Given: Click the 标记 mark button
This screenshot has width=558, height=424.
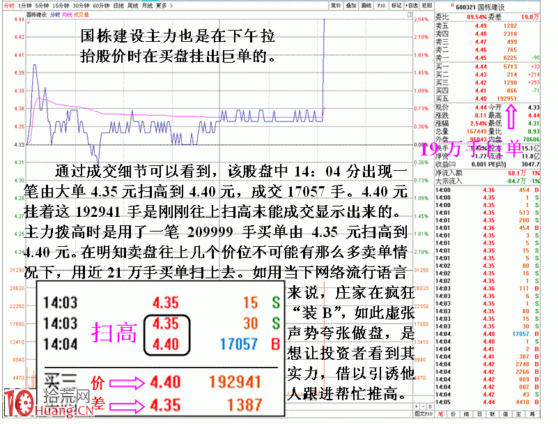Looking at the screenshot, I should point(396,6).
